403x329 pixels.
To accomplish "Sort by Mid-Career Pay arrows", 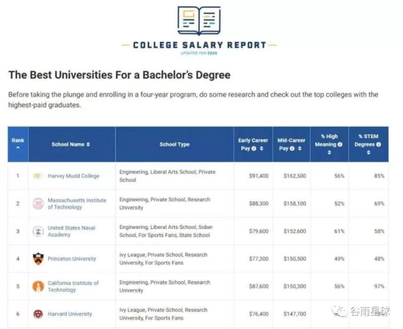I will (x=300, y=148).
